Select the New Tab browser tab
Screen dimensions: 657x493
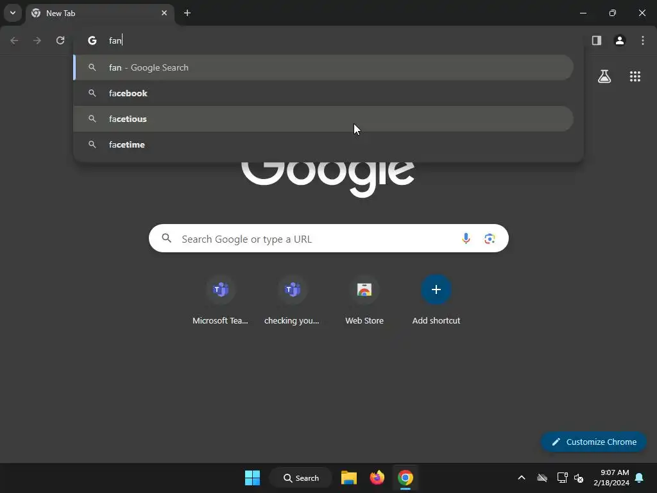[x=100, y=13]
